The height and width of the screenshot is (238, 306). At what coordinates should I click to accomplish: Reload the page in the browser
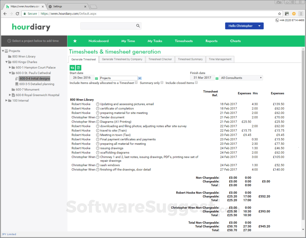click(17, 14)
